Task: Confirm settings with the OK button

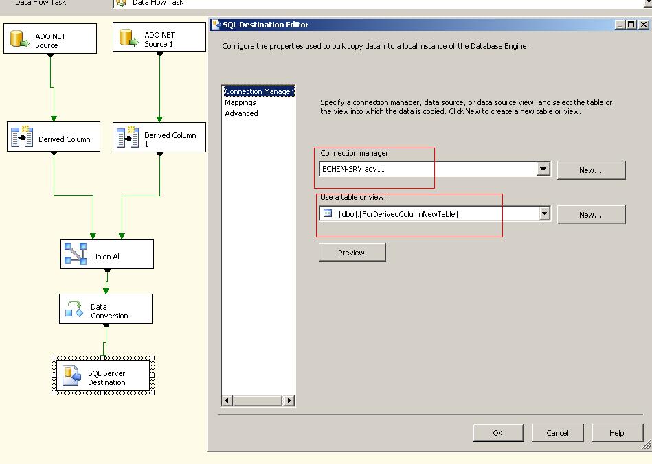Action: click(x=497, y=432)
